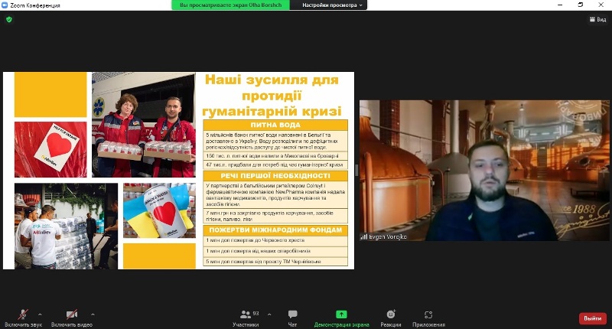
Task: Unmute microphone with Включить звук icon
Action: (x=23, y=314)
